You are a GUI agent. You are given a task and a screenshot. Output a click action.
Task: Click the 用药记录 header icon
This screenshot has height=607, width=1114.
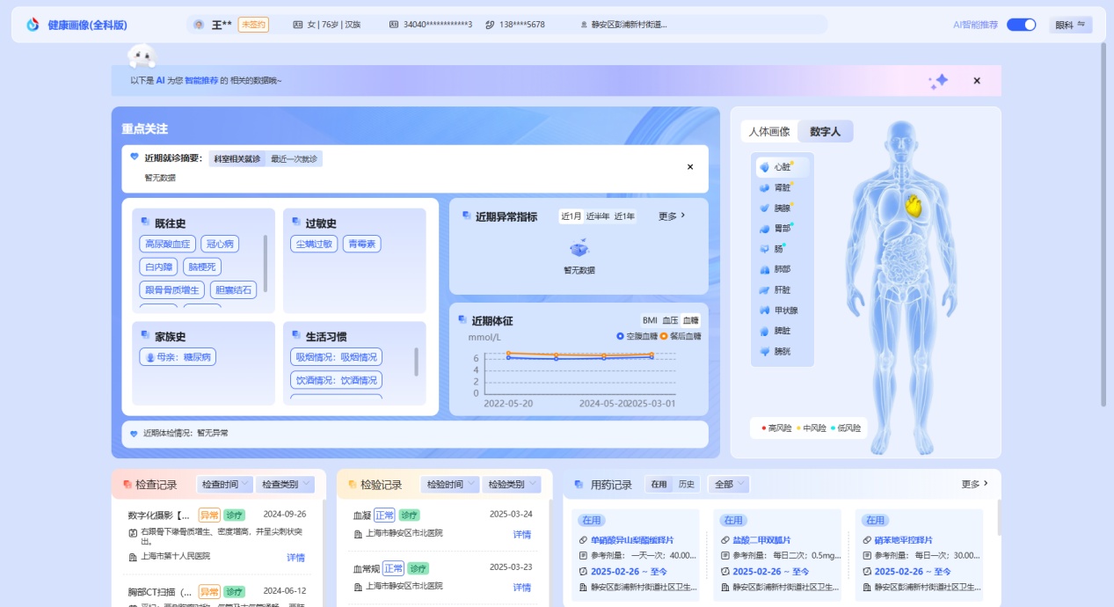coord(579,485)
